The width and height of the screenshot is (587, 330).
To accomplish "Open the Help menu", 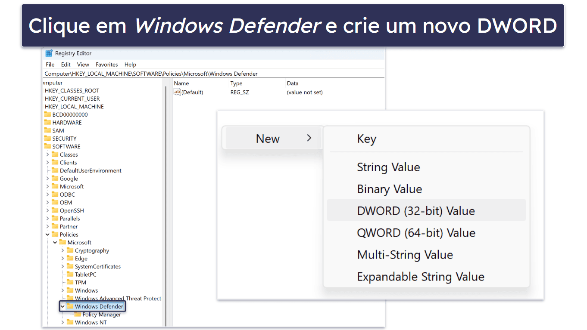I will coord(130,65).
